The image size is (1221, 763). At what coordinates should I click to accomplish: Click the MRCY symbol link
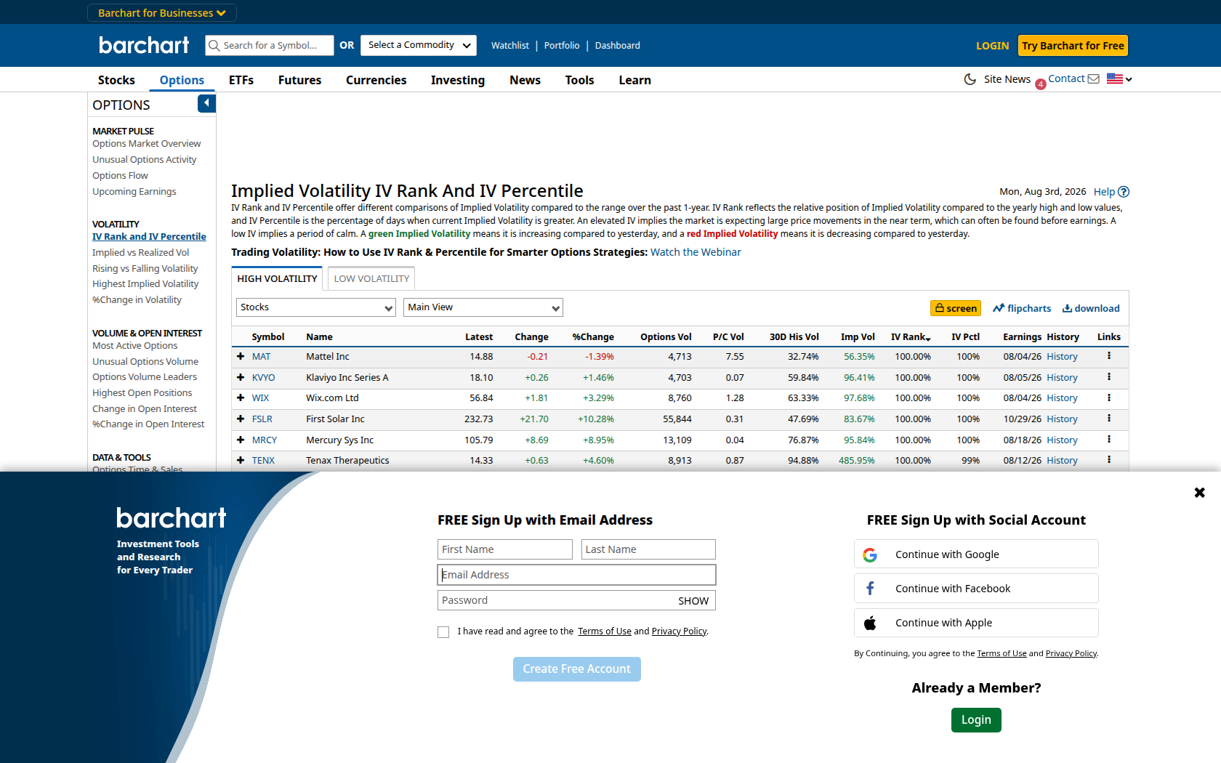(x=265, y=440)
